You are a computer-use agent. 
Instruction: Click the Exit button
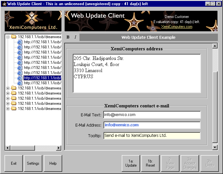pos(14,163)
